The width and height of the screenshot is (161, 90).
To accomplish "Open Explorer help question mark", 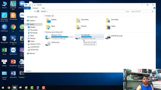I will [154, 8].
